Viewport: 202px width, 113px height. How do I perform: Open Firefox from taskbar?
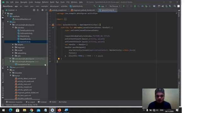[x=59, y=110]
